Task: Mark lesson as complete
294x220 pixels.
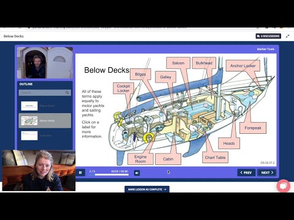Action: [147, 189]
